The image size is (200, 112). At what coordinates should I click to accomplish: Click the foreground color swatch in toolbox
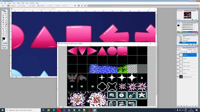(x=3, y=39)
